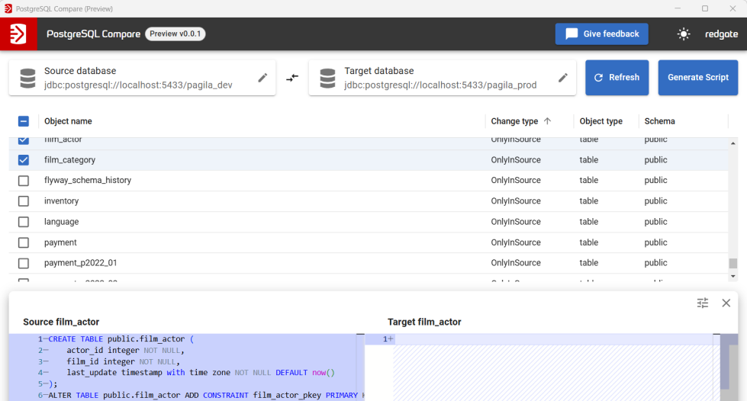The width and height of the screenshot is (747, 401).
Task: Open diff view settings sliders icon
Action: point(703,303)
